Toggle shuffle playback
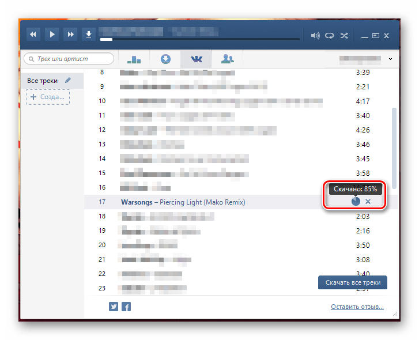This screenshot has width=419, height=340. coord(344,36)
